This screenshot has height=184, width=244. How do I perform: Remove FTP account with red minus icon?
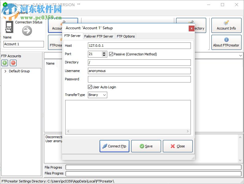pyautogui.click(x=13, y=63)
